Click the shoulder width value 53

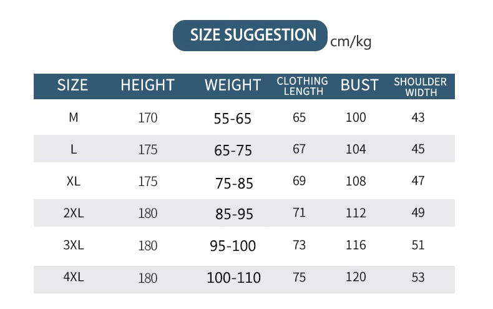[418, 277]
